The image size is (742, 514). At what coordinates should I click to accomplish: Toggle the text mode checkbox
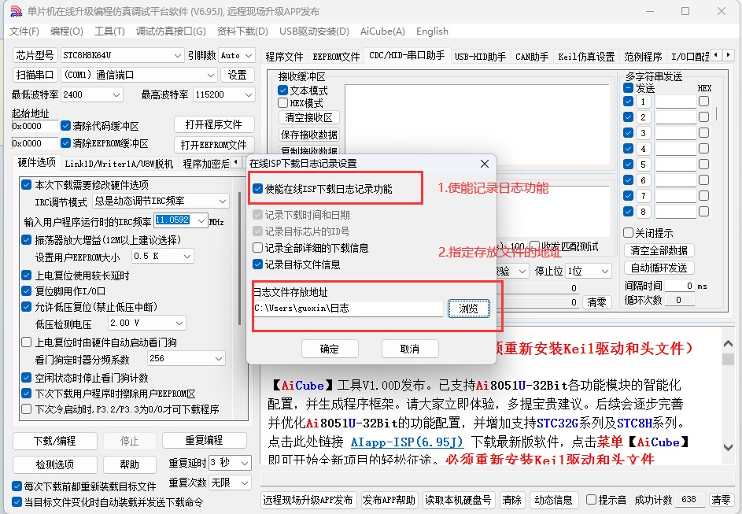pyautogui.click(x=283, y=90)
